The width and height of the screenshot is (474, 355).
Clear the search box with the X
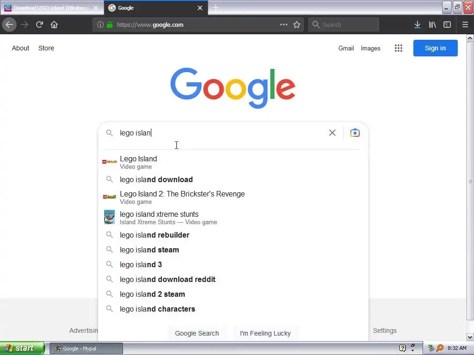pos(332,133)
